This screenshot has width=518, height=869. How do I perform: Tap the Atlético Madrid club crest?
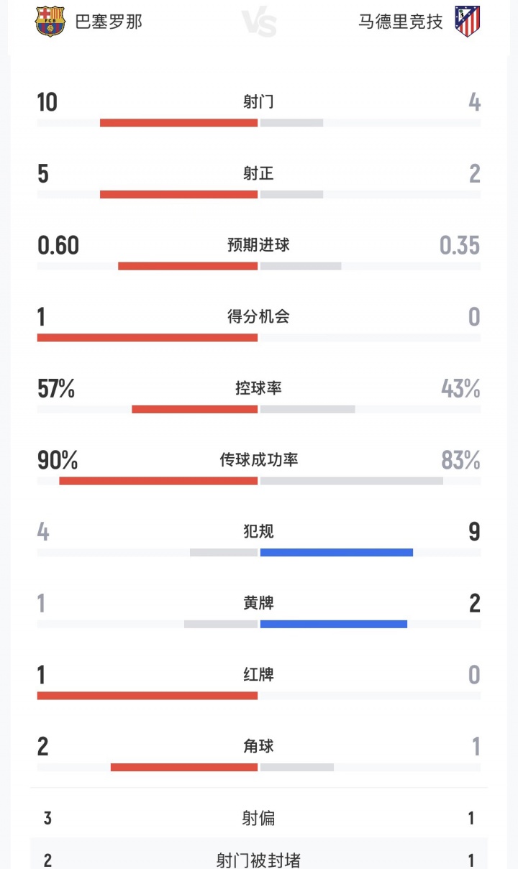point(467,22)
